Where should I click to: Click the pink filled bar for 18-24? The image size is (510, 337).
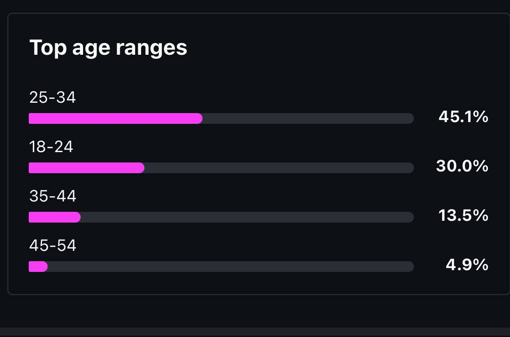[87, 168]
